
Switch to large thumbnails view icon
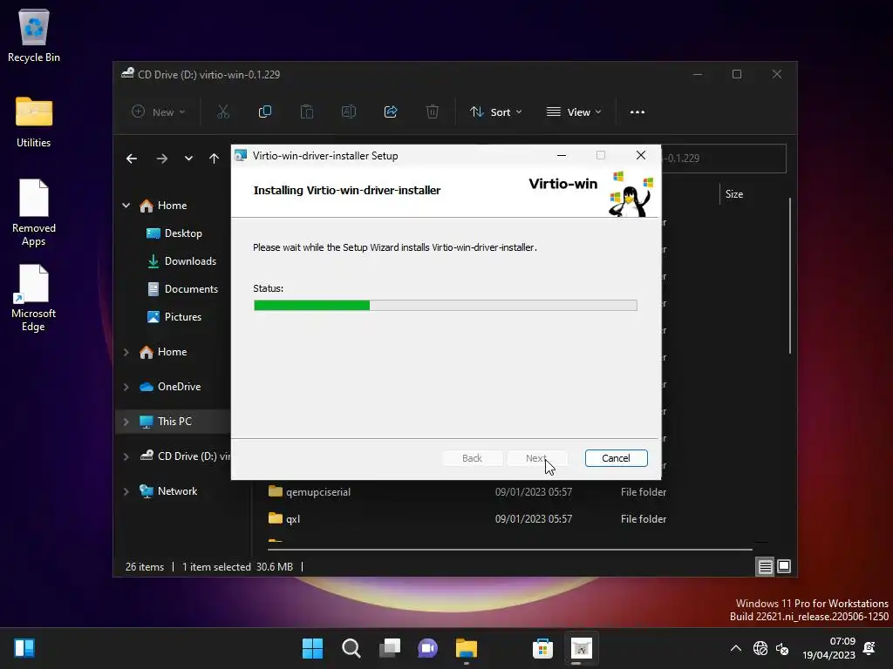[784, 566]
